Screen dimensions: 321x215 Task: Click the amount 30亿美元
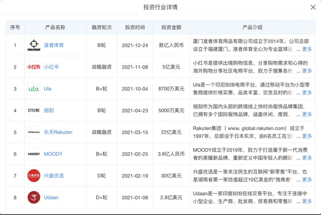[171, 176]
